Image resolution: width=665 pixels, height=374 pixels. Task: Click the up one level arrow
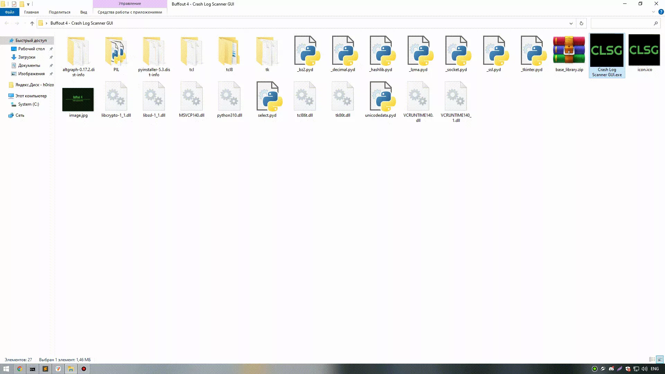[x=32, y=23]
